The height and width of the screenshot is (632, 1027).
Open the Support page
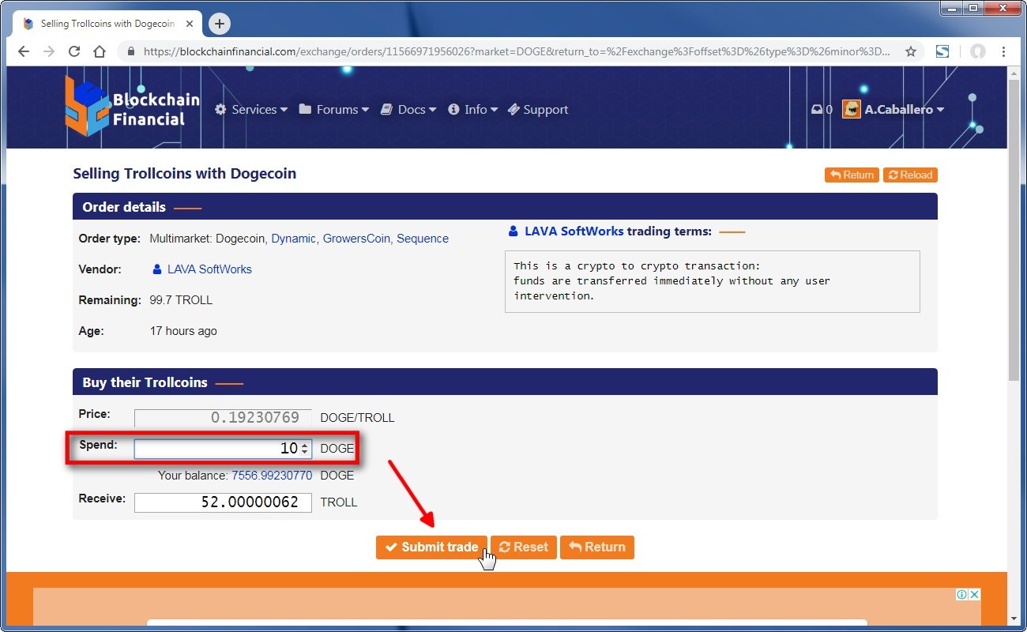tap(538, 110)
